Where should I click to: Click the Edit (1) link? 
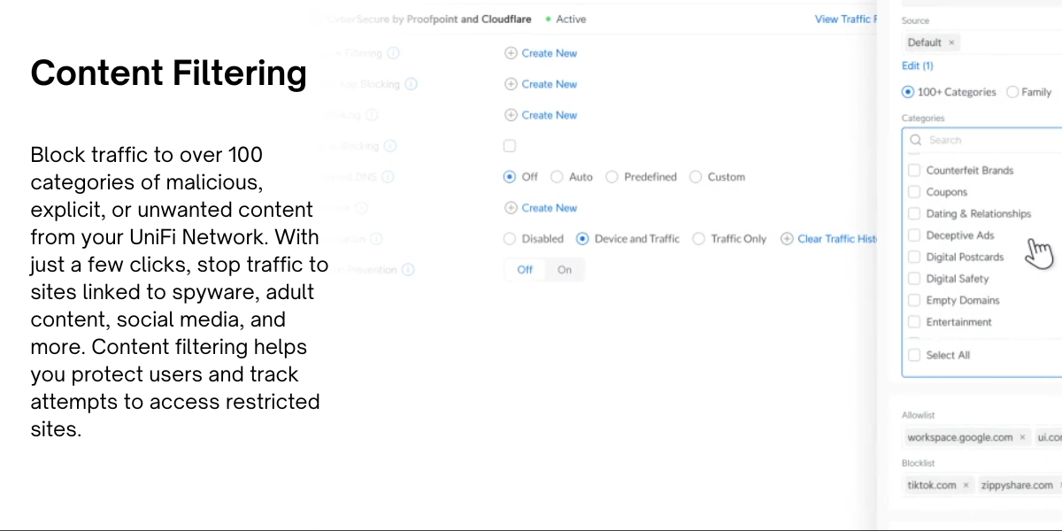point(917,65)
